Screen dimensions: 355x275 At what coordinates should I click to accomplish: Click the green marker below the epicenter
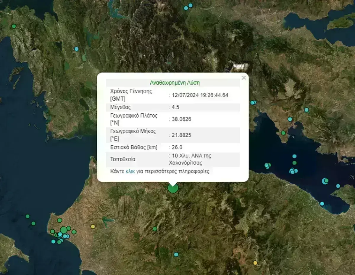pyautogui.click(x=155, y=229)
